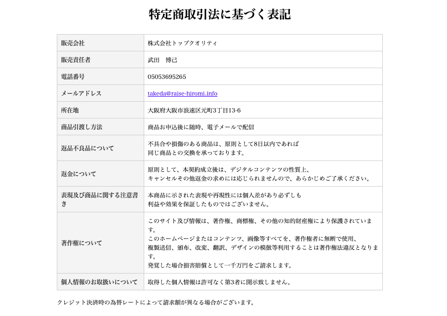Select text 取得した個人情報は許可なく第3者に開示致しません。
This screenshot has width=447, height=316.
(219, 282)
